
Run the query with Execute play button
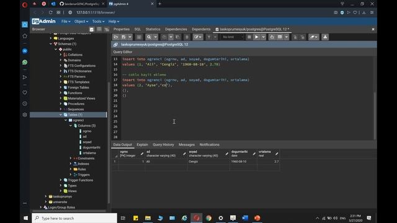pos(256,37)
